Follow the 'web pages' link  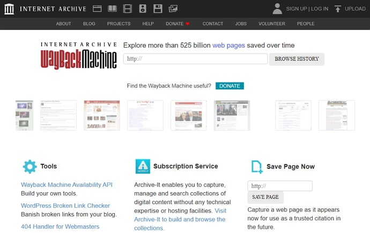point(228,45)
